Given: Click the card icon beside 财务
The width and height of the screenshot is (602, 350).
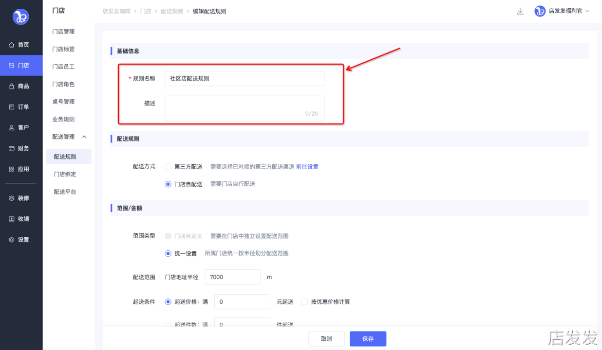Looking at the screenshot, I should click(12, 148).
